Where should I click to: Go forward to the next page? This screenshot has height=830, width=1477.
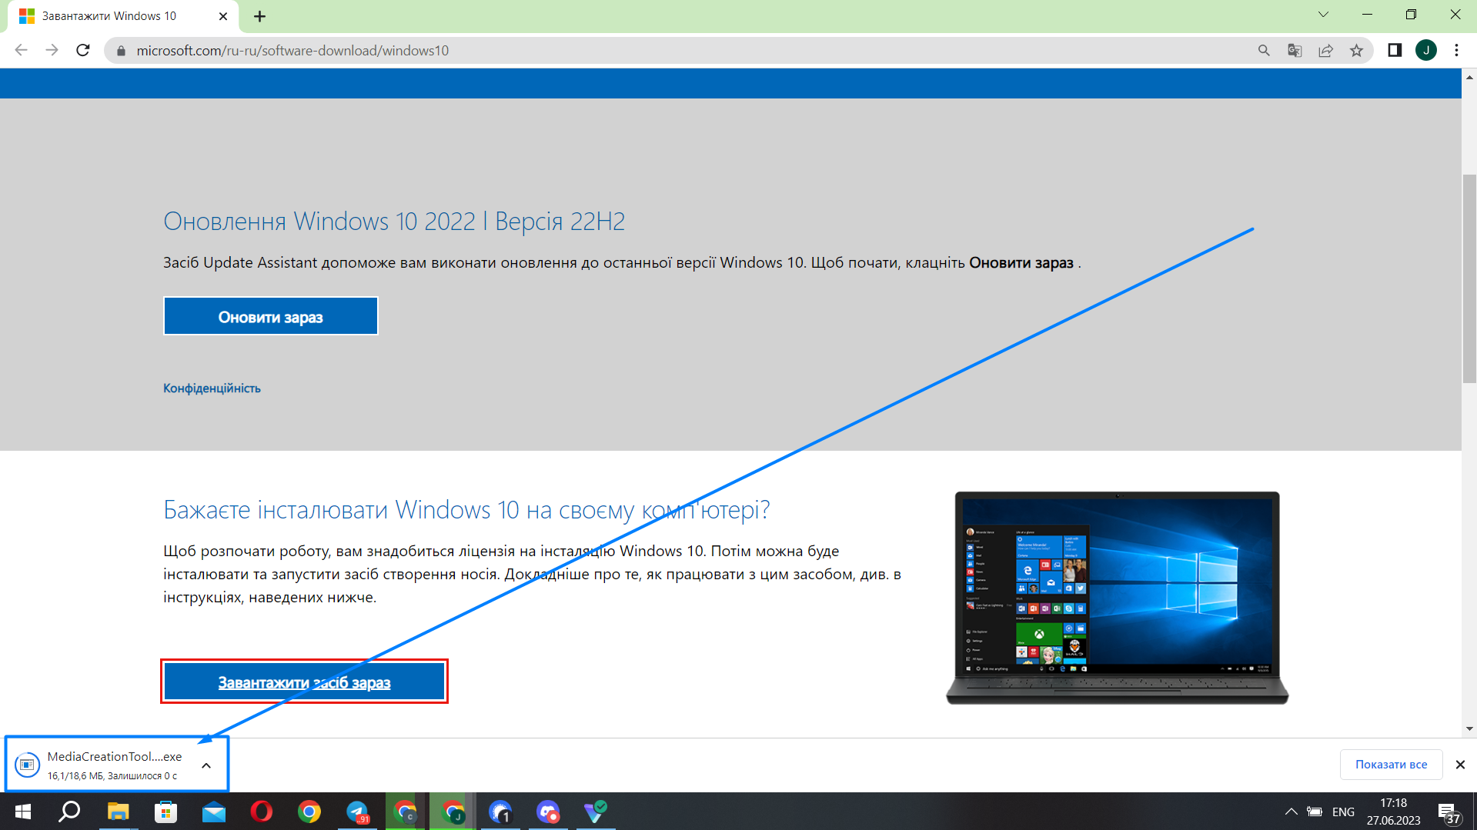click(52, 50)
